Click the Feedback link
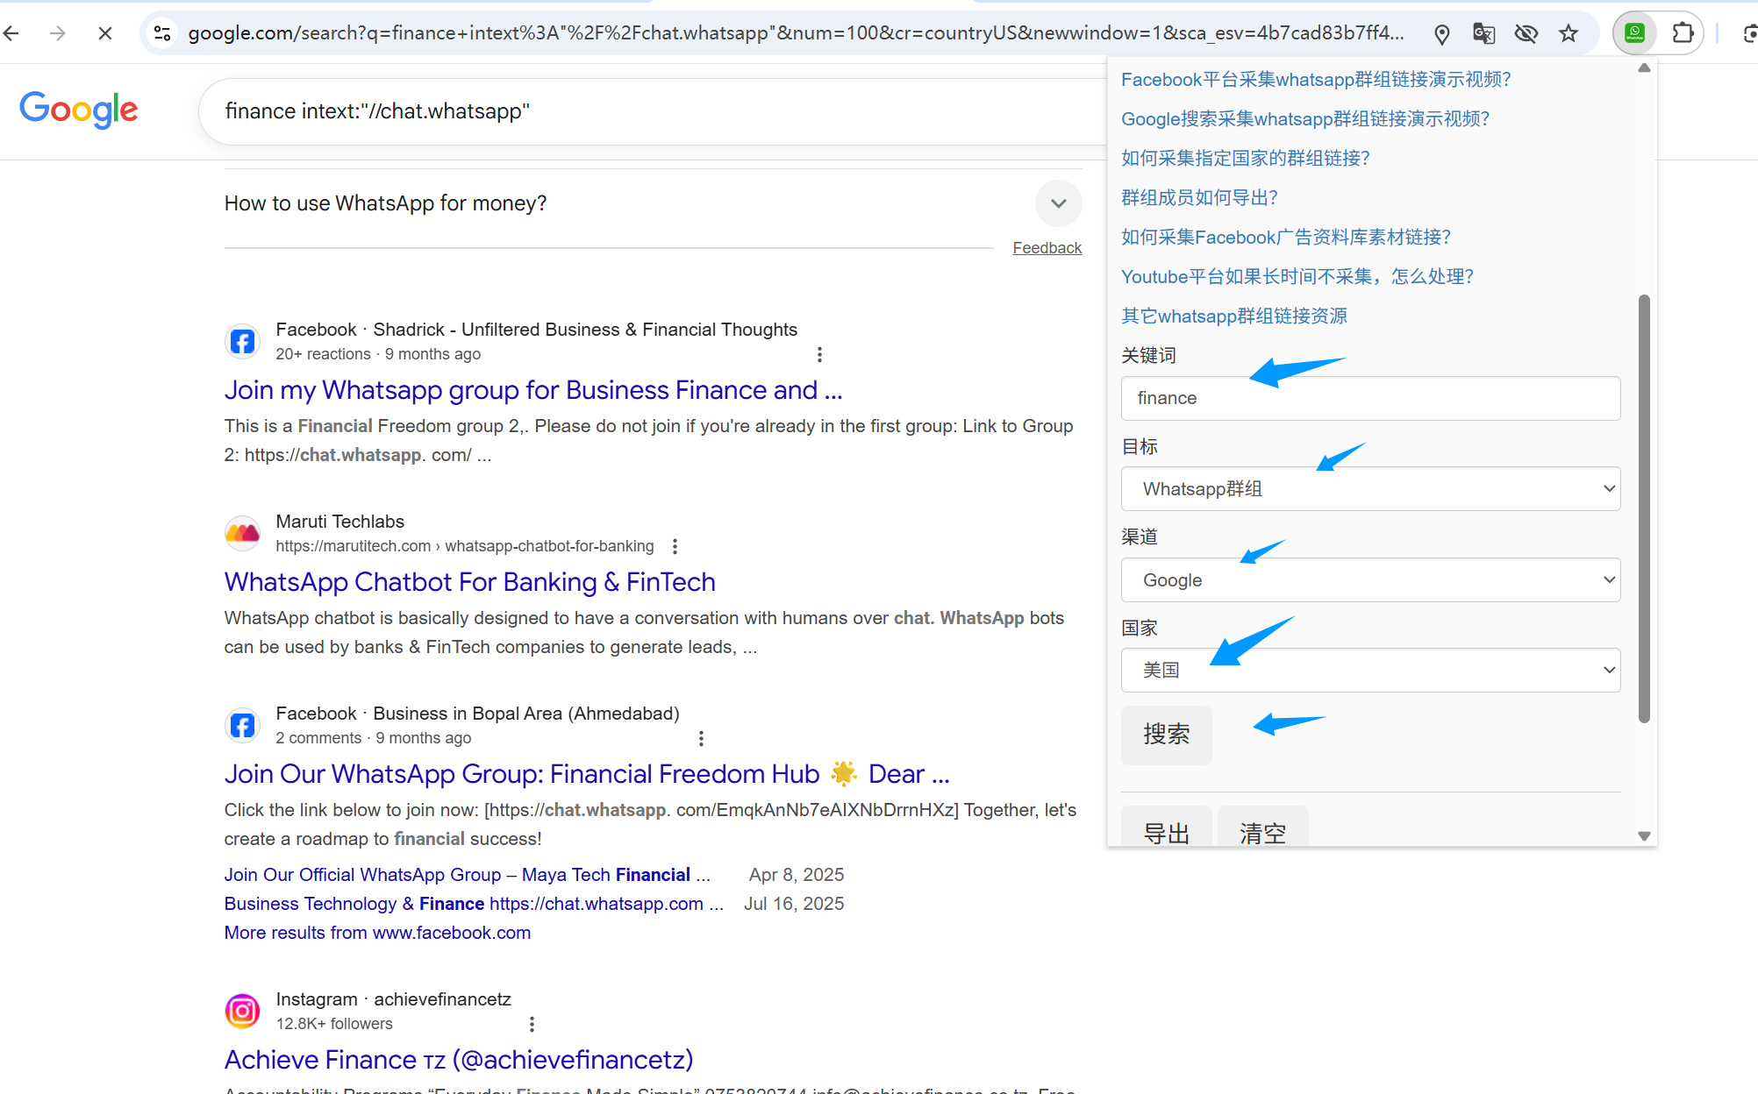This screenshot has width=1758, height=1094. click(x=1047, y=248)
